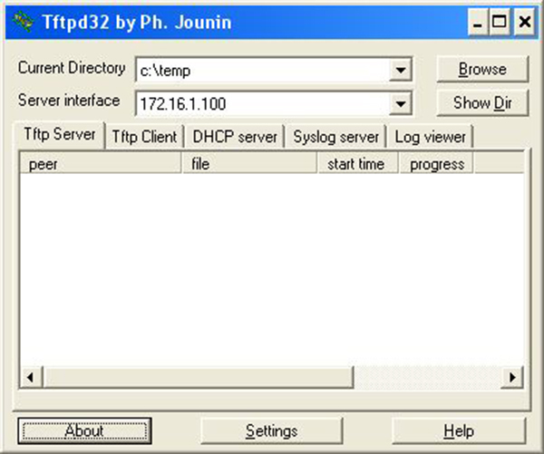Click the Current Directory text field
544x454 pixels.
263,71
